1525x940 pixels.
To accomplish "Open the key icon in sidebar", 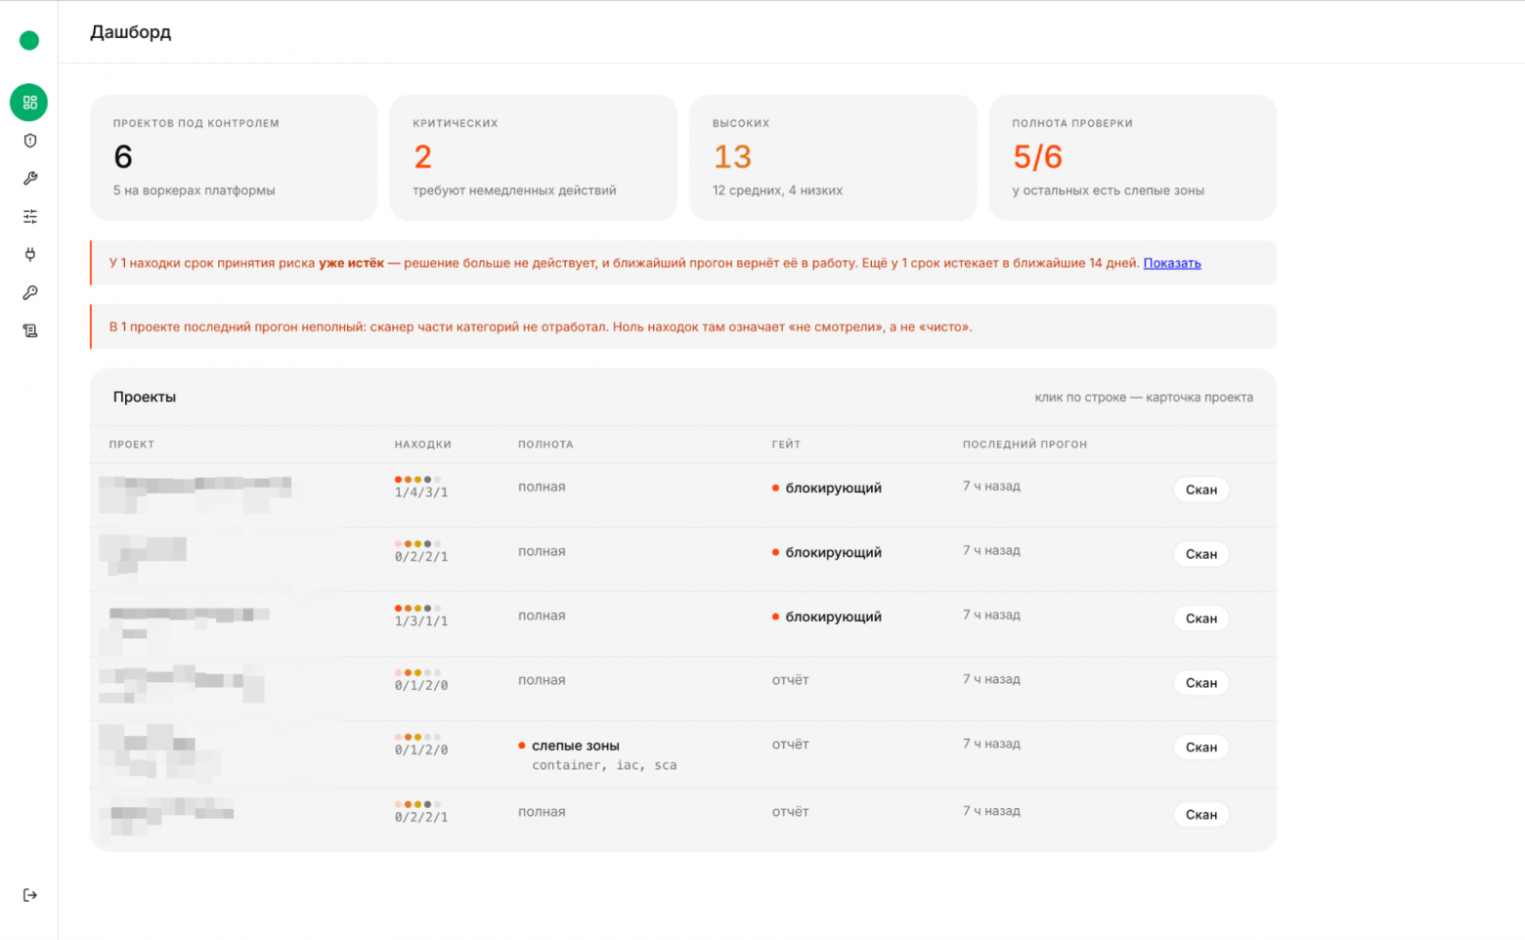I will click(30, 292).
